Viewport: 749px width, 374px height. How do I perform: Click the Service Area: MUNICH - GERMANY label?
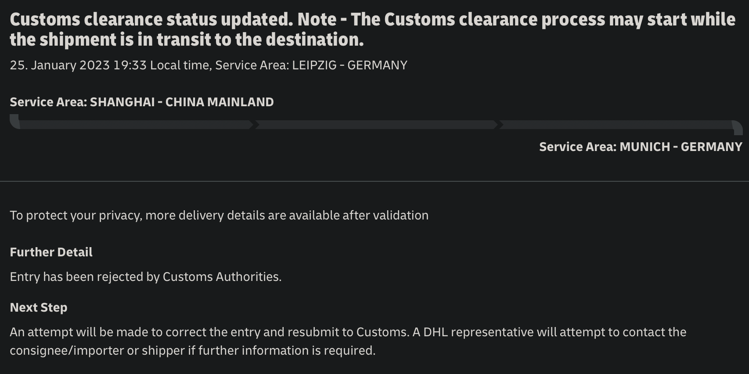click(641, 147)
